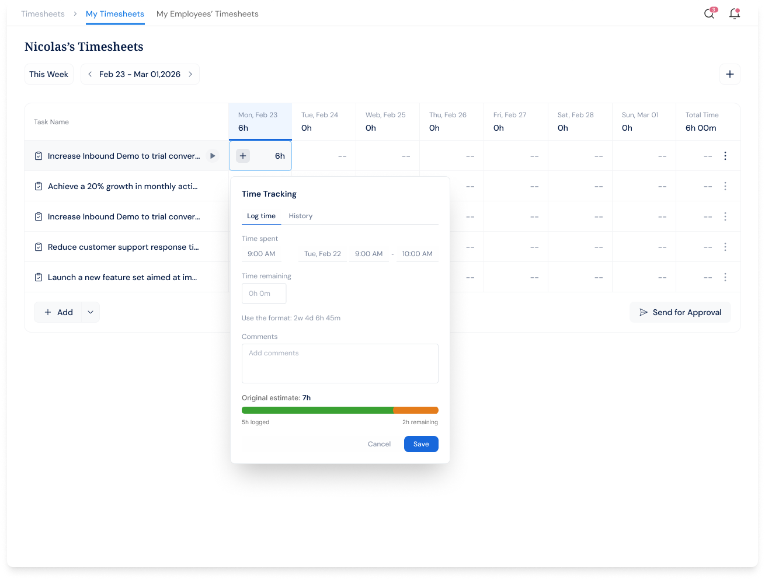Go to previous week arrow
Image resolution: width=765 pixels, height=580 pixels.
tap(90, 74)
